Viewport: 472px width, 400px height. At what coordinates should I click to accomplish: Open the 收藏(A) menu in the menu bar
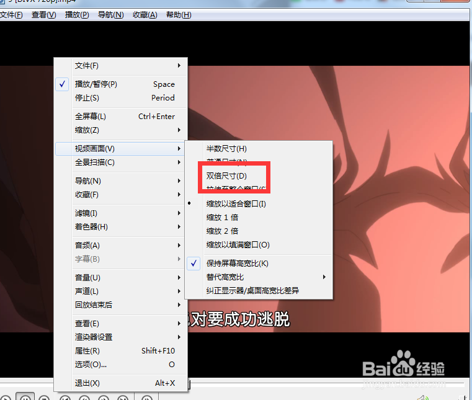pyautogui.click(x=145, y=15)
